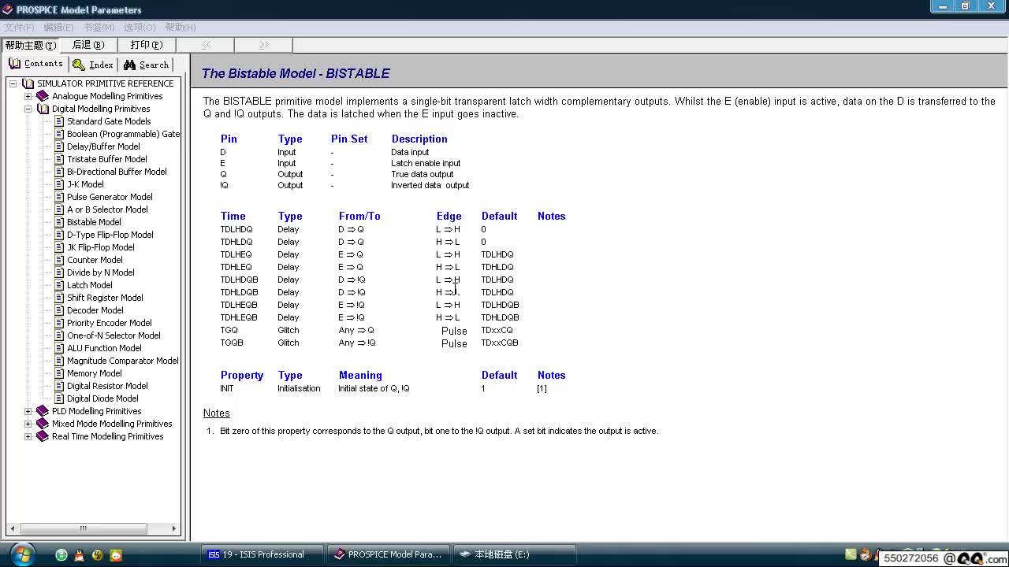Image resolution: width=1009 pixels, height=567 pixels.
Task: Click page icon beside Digital Diode Model
Action: [x=59, y=398]
